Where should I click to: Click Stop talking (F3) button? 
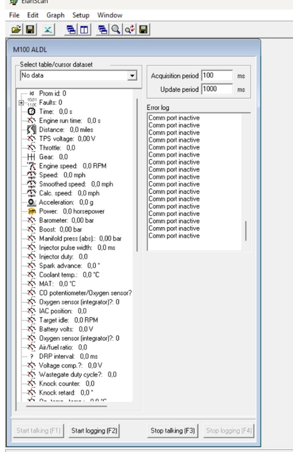coord(173,431)
